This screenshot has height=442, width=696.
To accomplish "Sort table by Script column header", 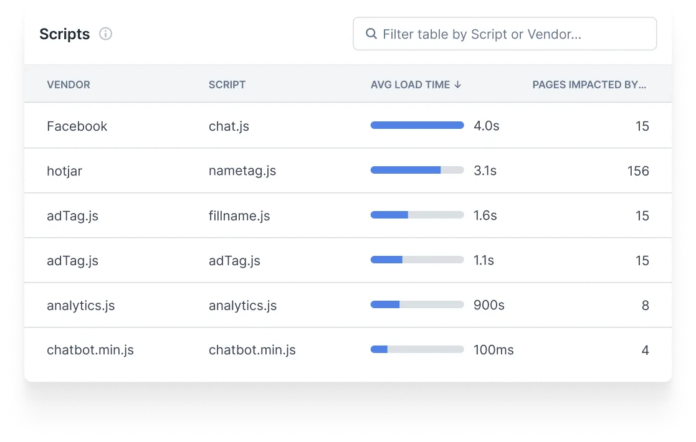I will coord(227,85).
